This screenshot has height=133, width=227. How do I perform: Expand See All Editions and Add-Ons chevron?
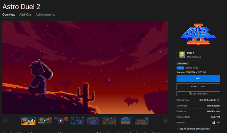click(178, 129)
